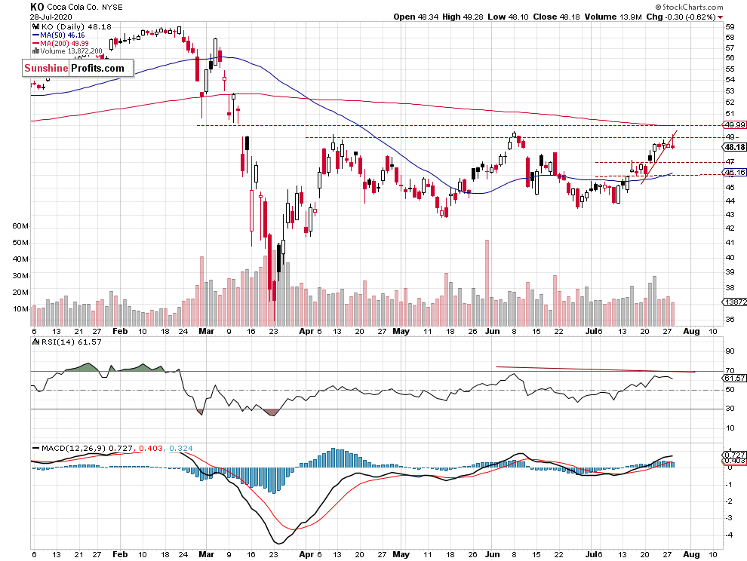Click the Chg -0.30 (-0.62%) value
747x561 pixels.
tap(681, 17)
